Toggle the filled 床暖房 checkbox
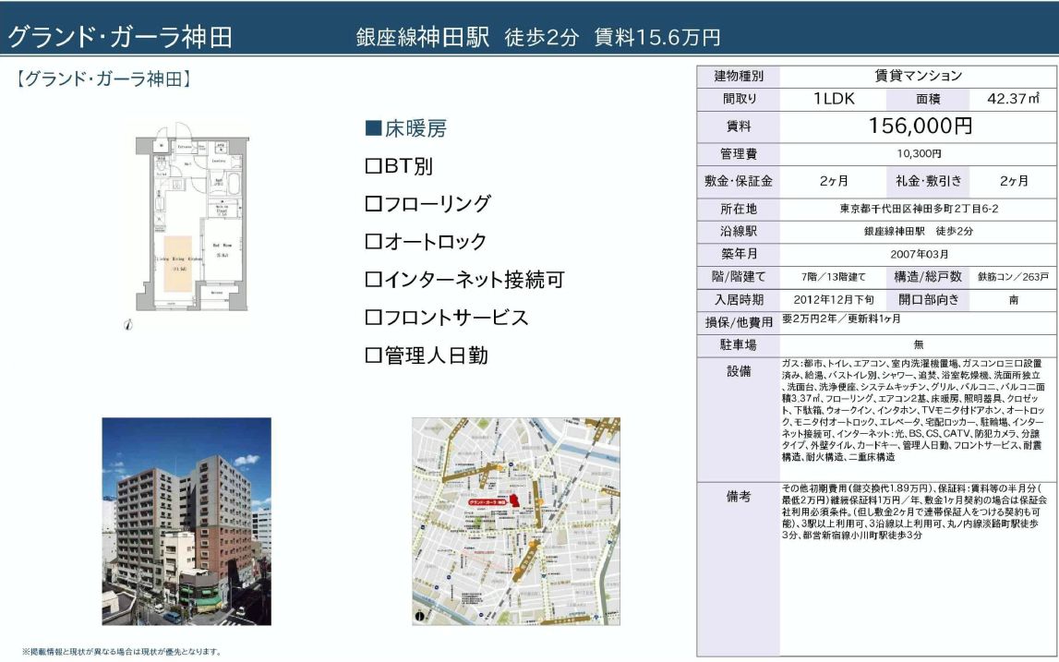 [374, 128]
